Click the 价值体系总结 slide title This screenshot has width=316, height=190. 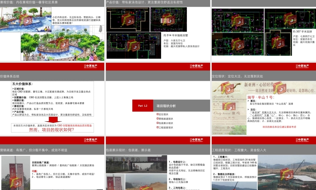[10, 76]
